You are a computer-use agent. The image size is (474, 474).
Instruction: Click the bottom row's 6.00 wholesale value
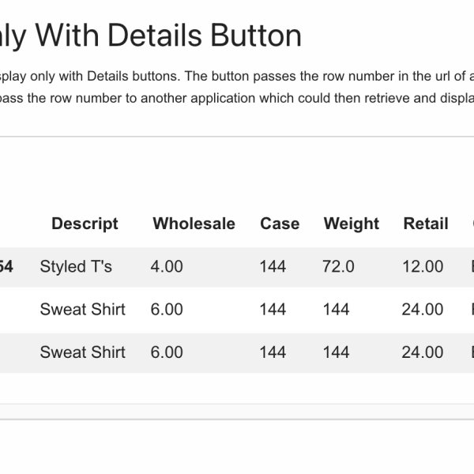tap(166, 352)
